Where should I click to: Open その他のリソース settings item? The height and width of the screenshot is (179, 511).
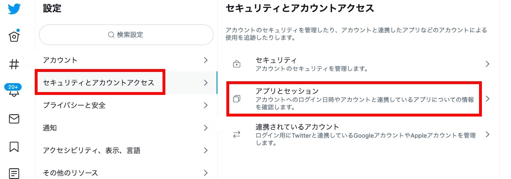click(x=126, y=173)
